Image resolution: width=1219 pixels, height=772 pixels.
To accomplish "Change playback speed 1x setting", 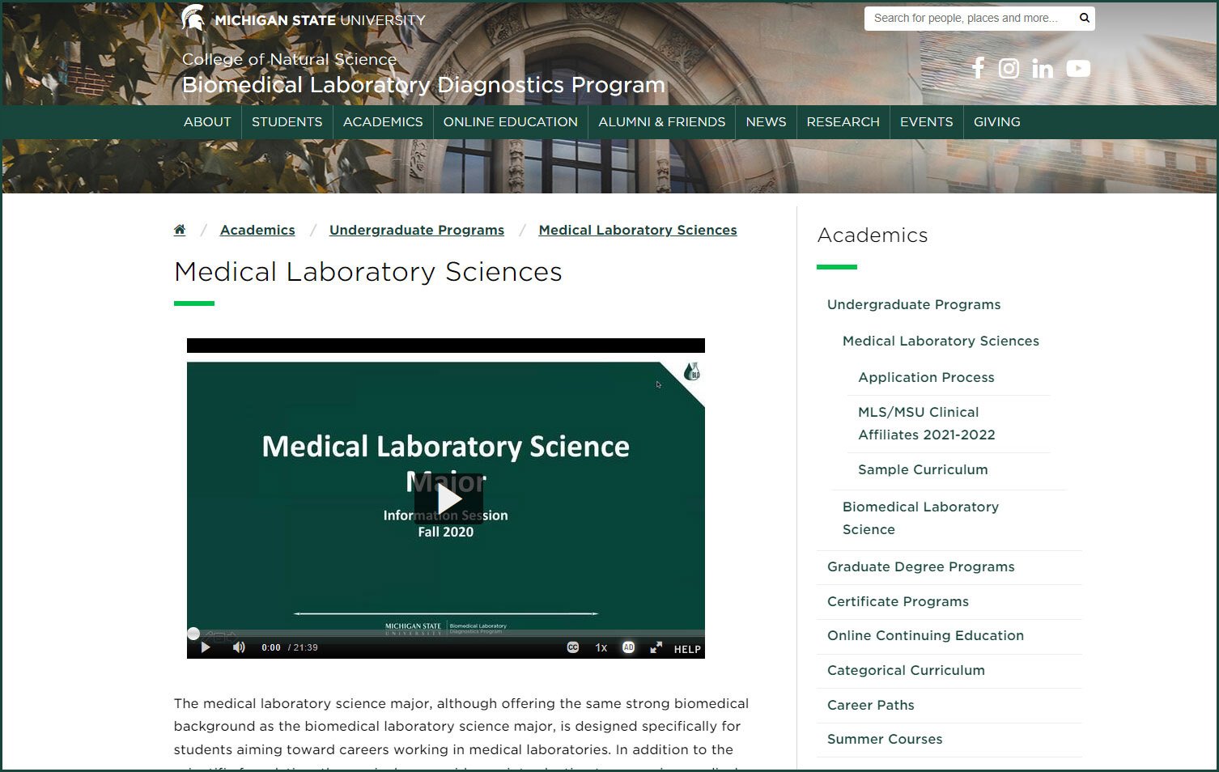I will click(601, 647).
